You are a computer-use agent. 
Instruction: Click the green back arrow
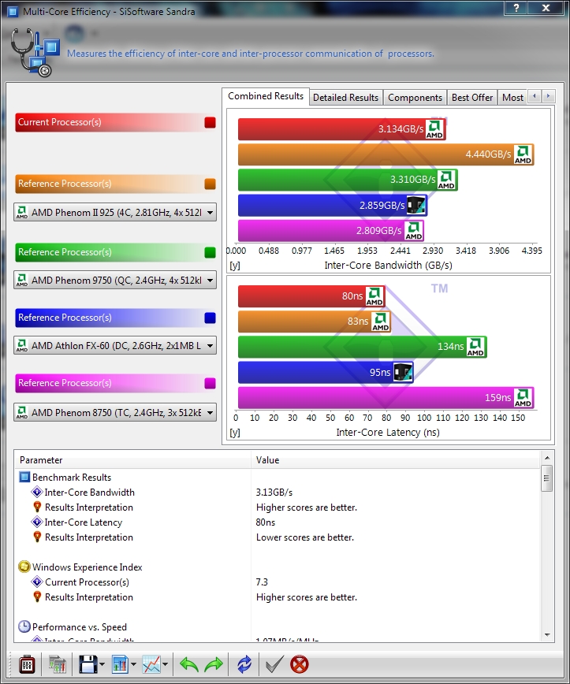(x=189, y=665)
